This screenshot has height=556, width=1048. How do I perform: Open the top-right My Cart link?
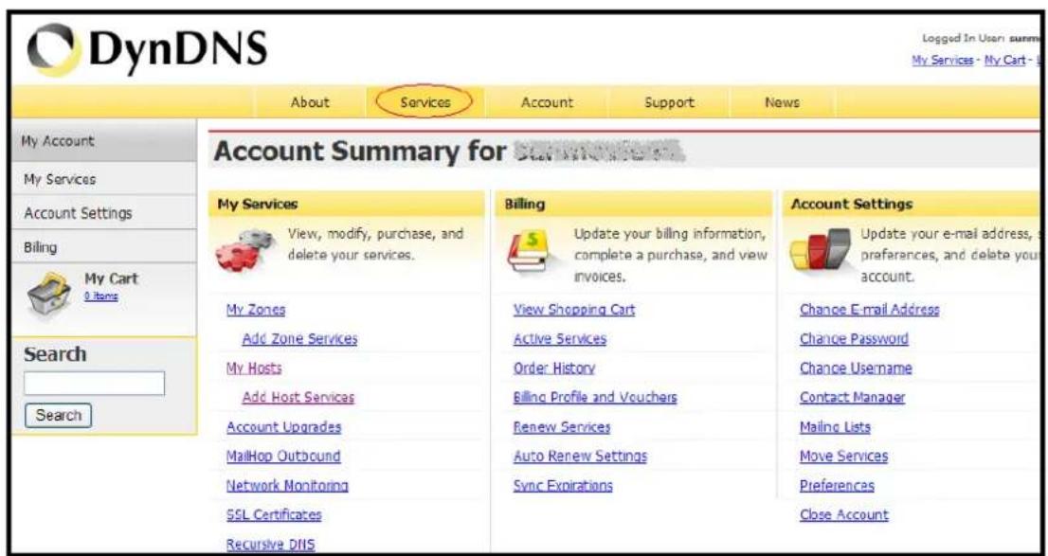click(1006, 60)
